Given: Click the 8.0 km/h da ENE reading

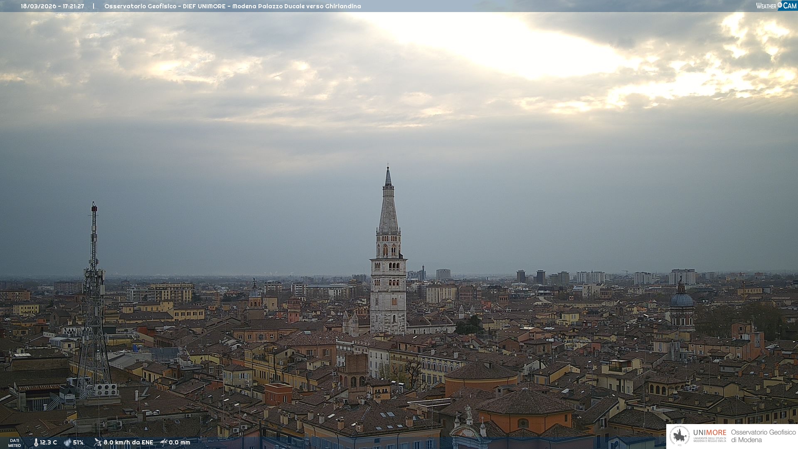Looking at the screenshot, I should tap(128, 443).
